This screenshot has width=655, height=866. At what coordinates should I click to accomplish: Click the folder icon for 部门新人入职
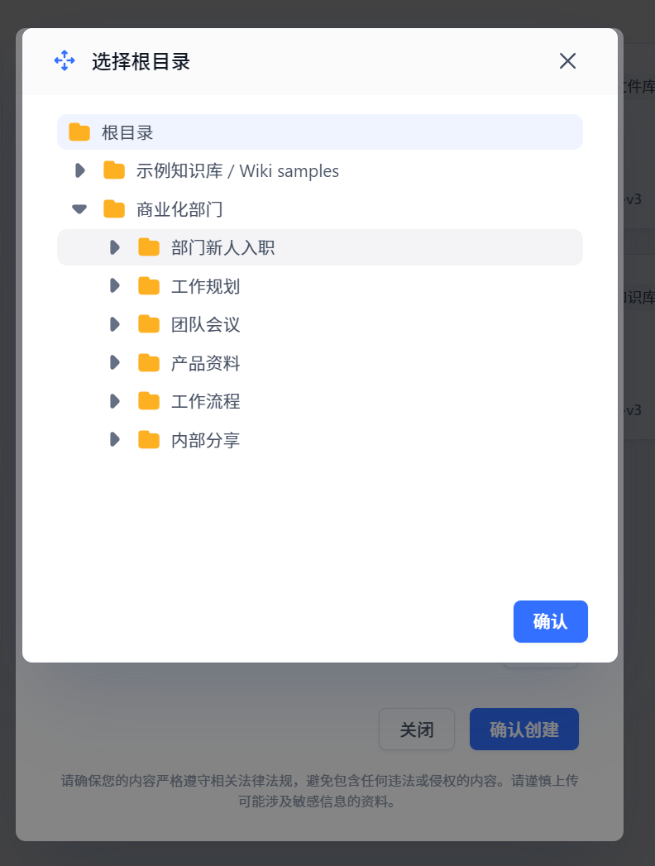[149, 247]
